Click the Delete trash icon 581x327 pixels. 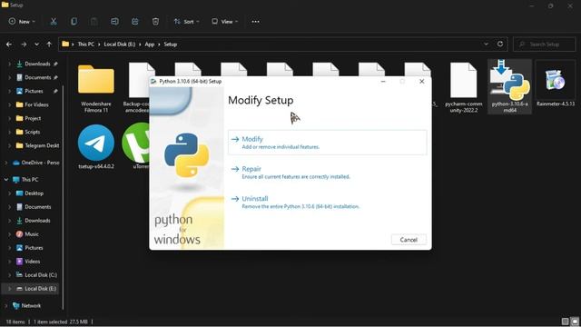tap(155, 22)
